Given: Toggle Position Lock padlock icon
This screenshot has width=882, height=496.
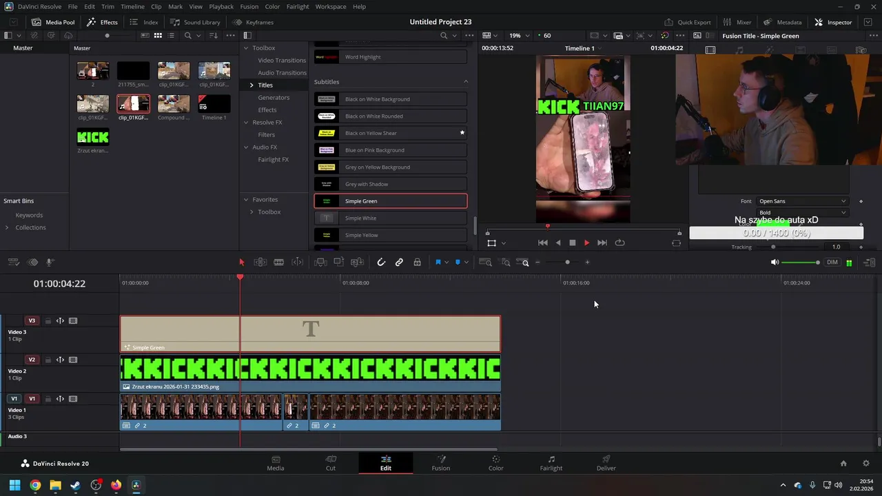Looking at the screenshot, I should click(x=418, y=262).
